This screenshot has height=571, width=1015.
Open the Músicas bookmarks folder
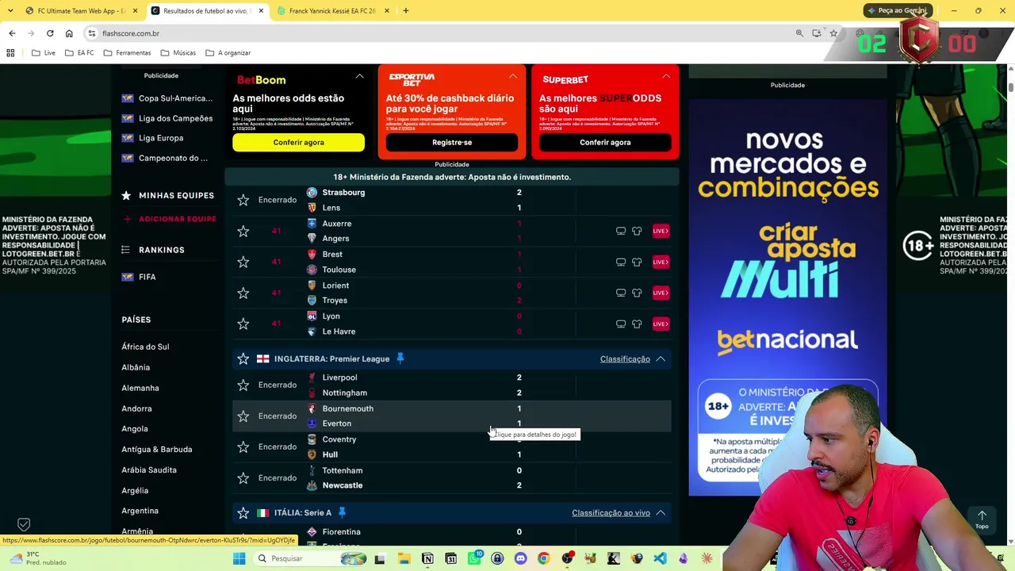point(178,52)
